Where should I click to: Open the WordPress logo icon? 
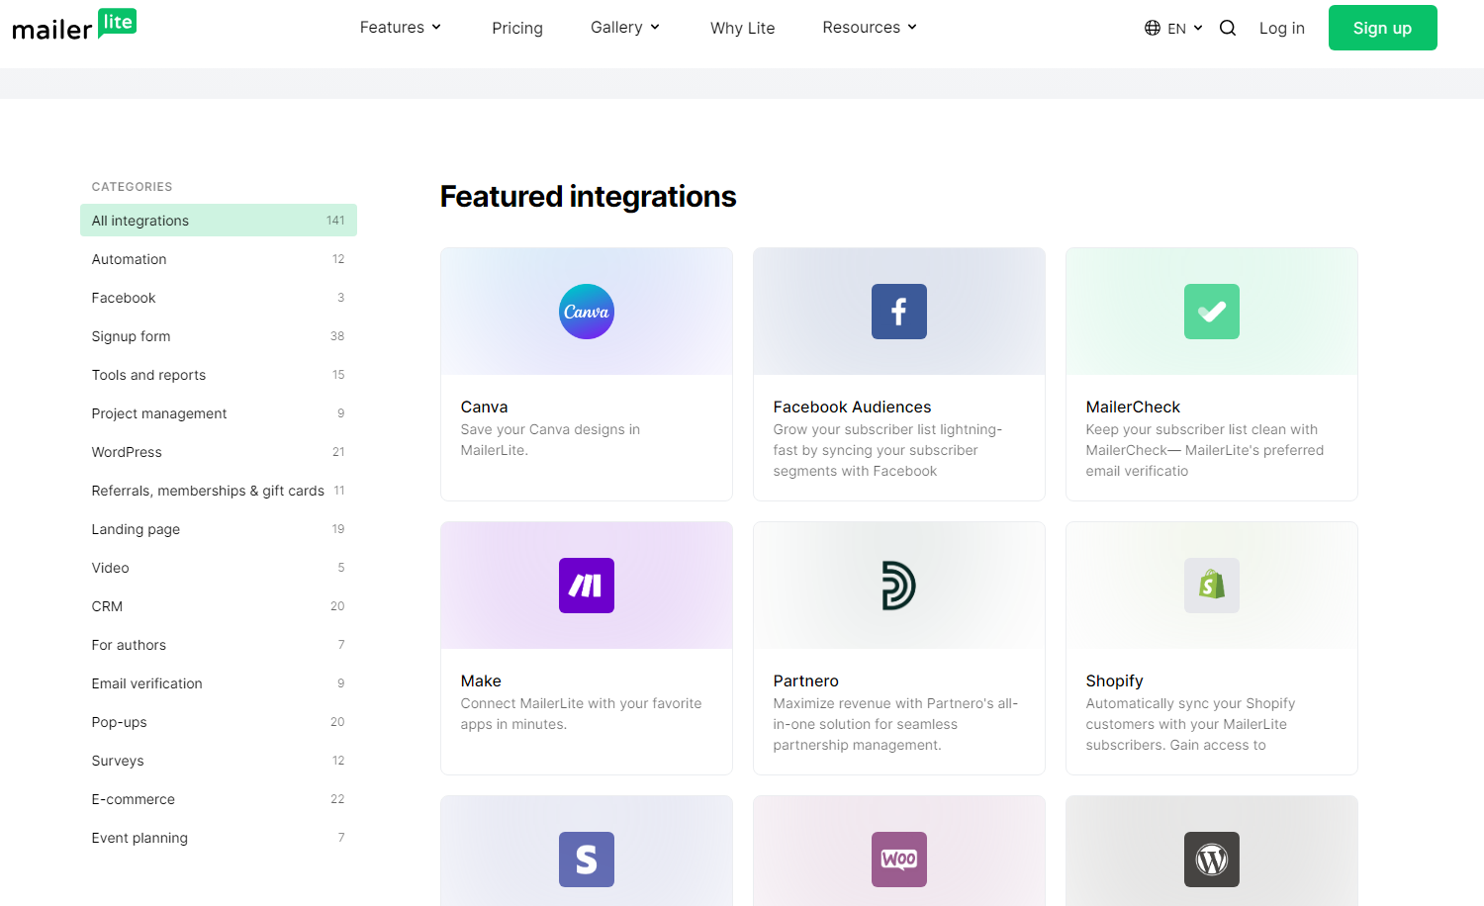(1212, 860)
